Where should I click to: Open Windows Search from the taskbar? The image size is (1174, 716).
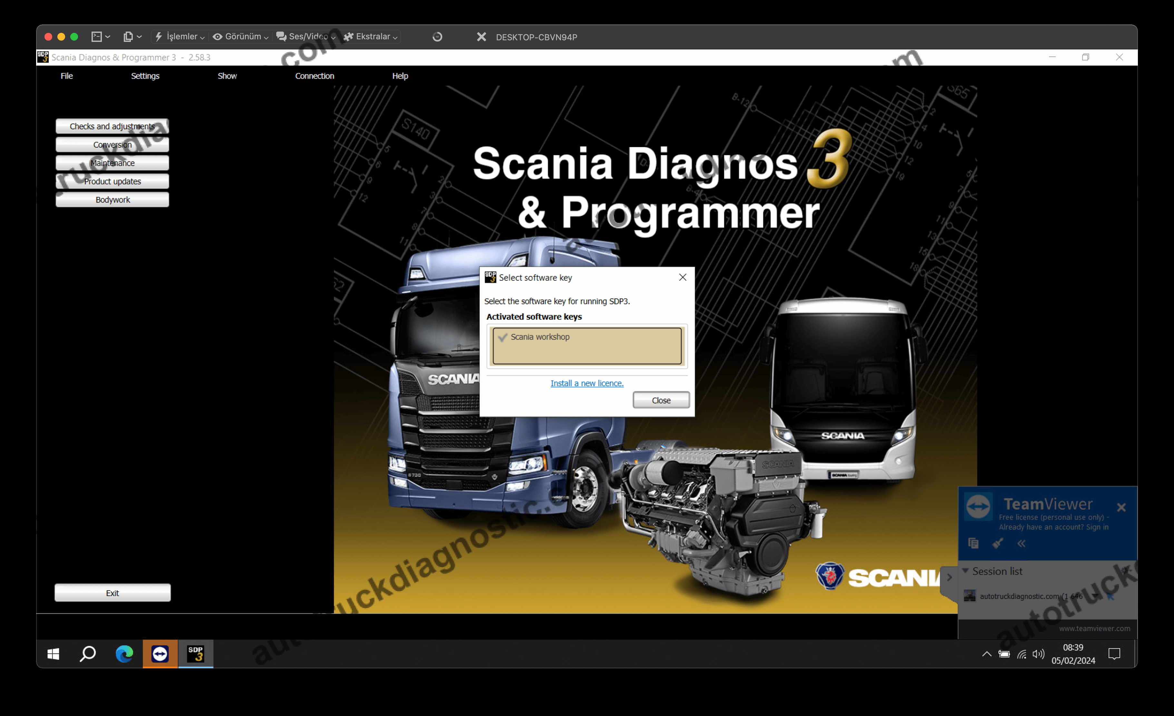tap(88, 654)
